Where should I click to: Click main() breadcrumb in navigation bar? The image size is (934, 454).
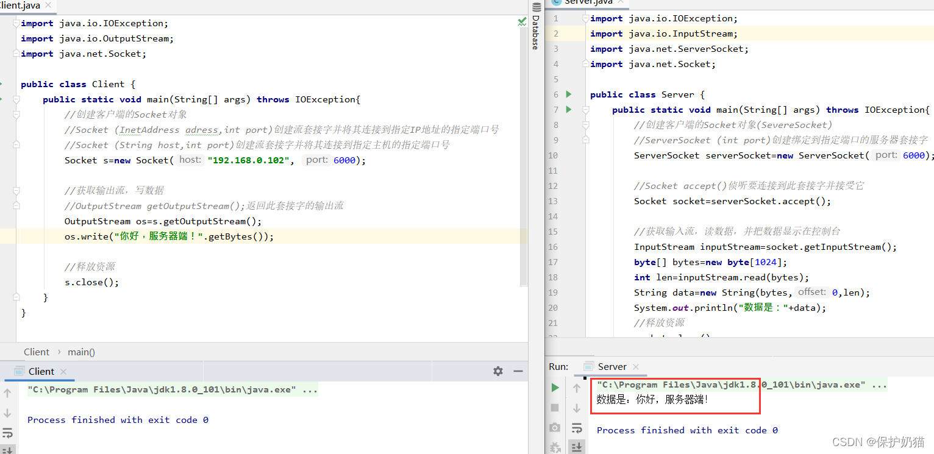point(81,352)
